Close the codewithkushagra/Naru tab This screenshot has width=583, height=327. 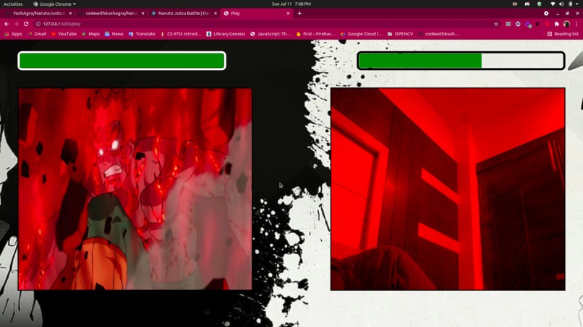(x=142, y=14)
